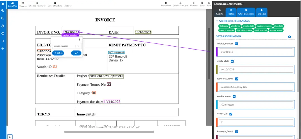Click the + Label button
This screenshot has width=301, height=139.
pos(58,53)
